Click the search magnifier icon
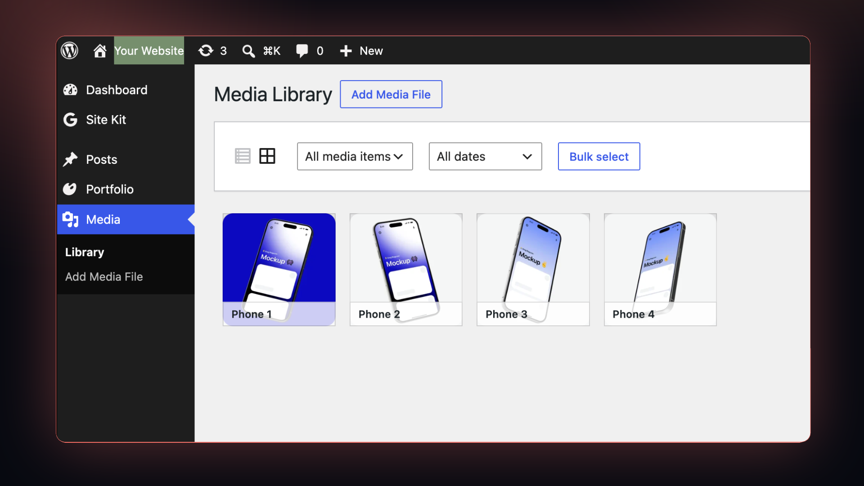 [248, 51]
